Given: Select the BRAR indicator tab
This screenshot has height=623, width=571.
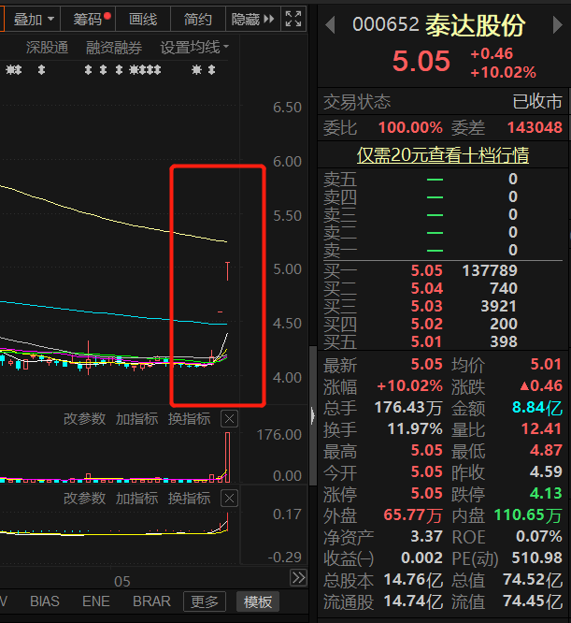Looking at the screenshot, I should pyautogui.click(x=151, y=601).
